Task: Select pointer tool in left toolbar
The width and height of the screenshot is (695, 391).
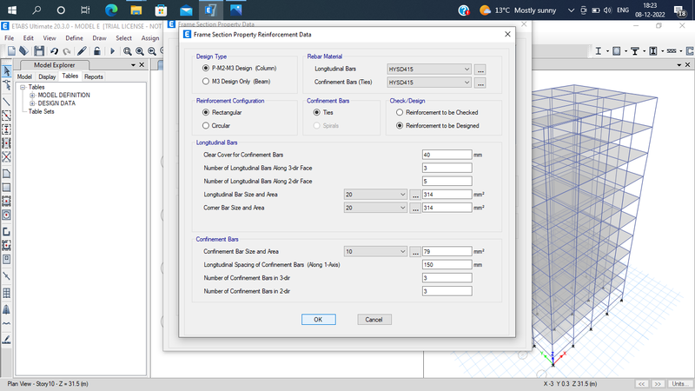Action: pos(7,71)
